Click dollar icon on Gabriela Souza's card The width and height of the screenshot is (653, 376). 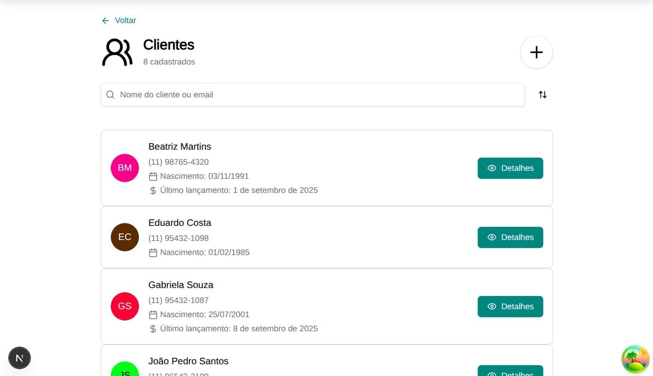(153, 329)
